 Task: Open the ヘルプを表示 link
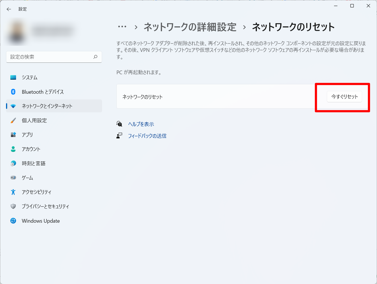coord(141,124)
